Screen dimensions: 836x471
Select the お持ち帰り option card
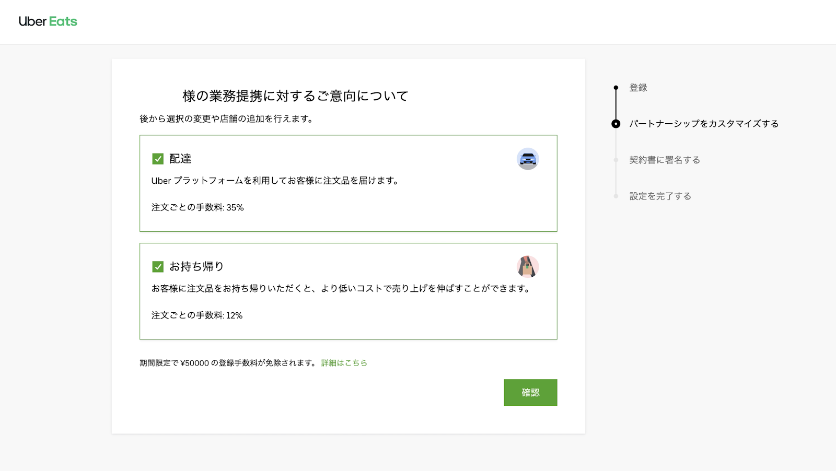click(348, 291)
